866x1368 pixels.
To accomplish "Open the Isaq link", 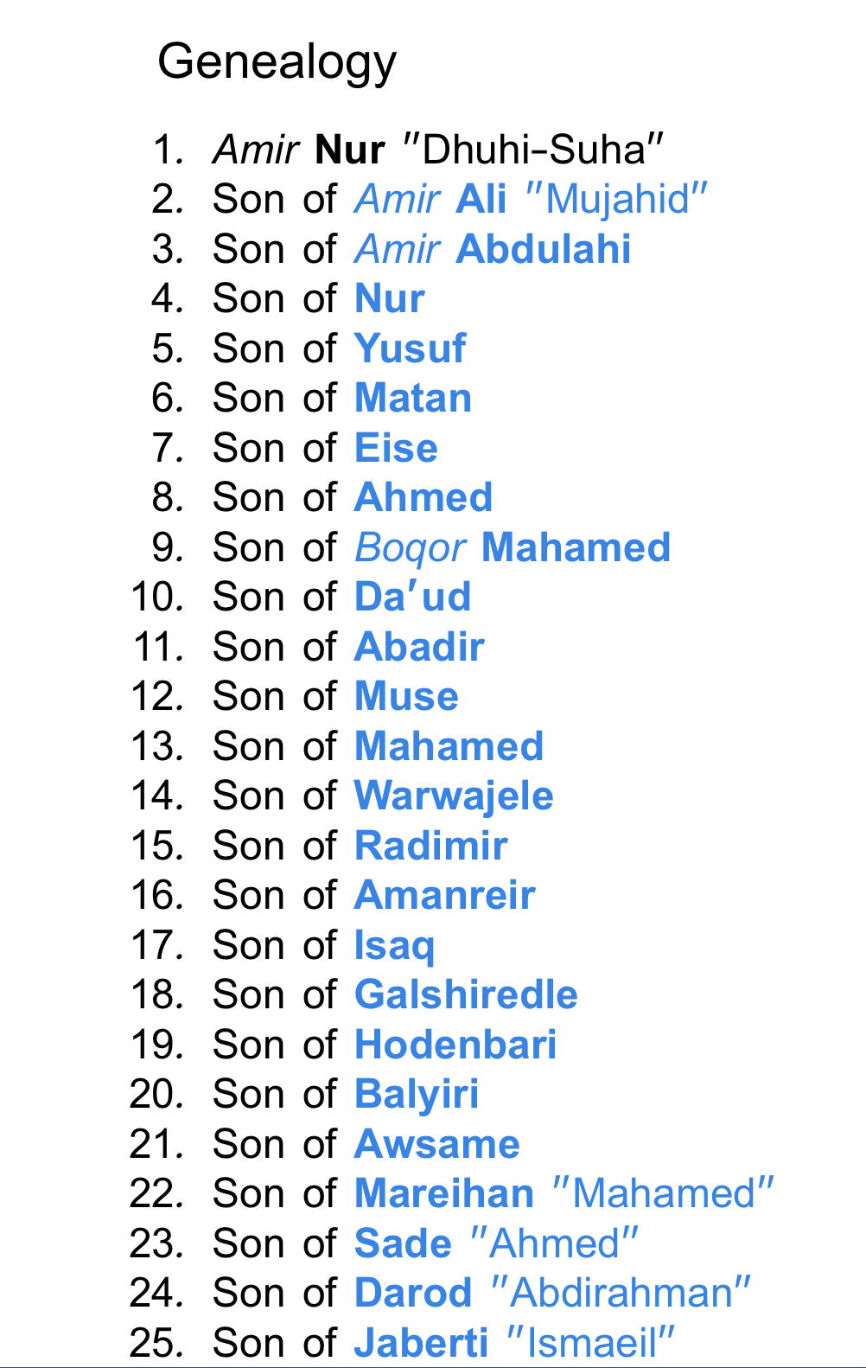I will point(394,946).
